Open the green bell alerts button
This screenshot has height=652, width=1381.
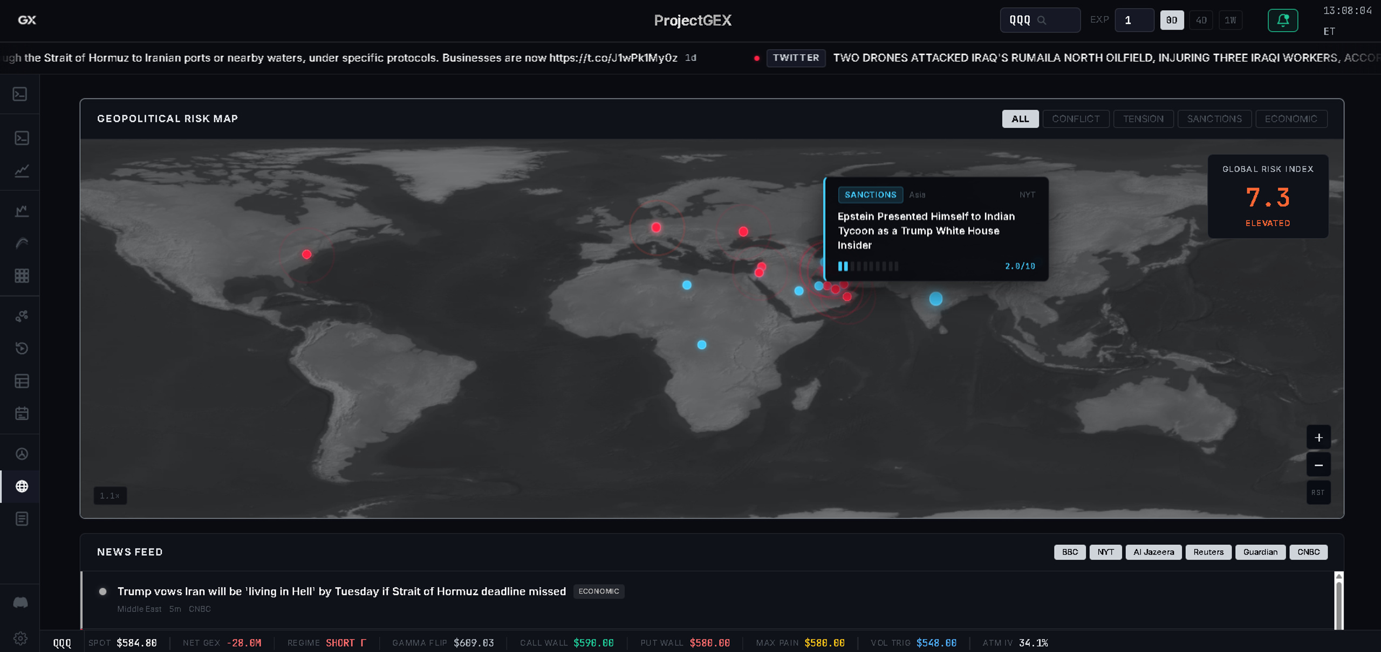(1282, 20)
